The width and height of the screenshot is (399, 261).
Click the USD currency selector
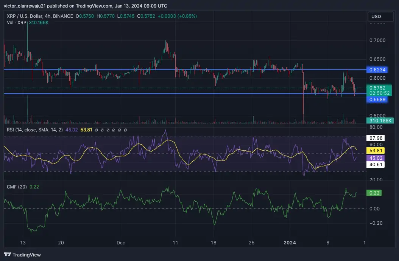pos(381,17)
